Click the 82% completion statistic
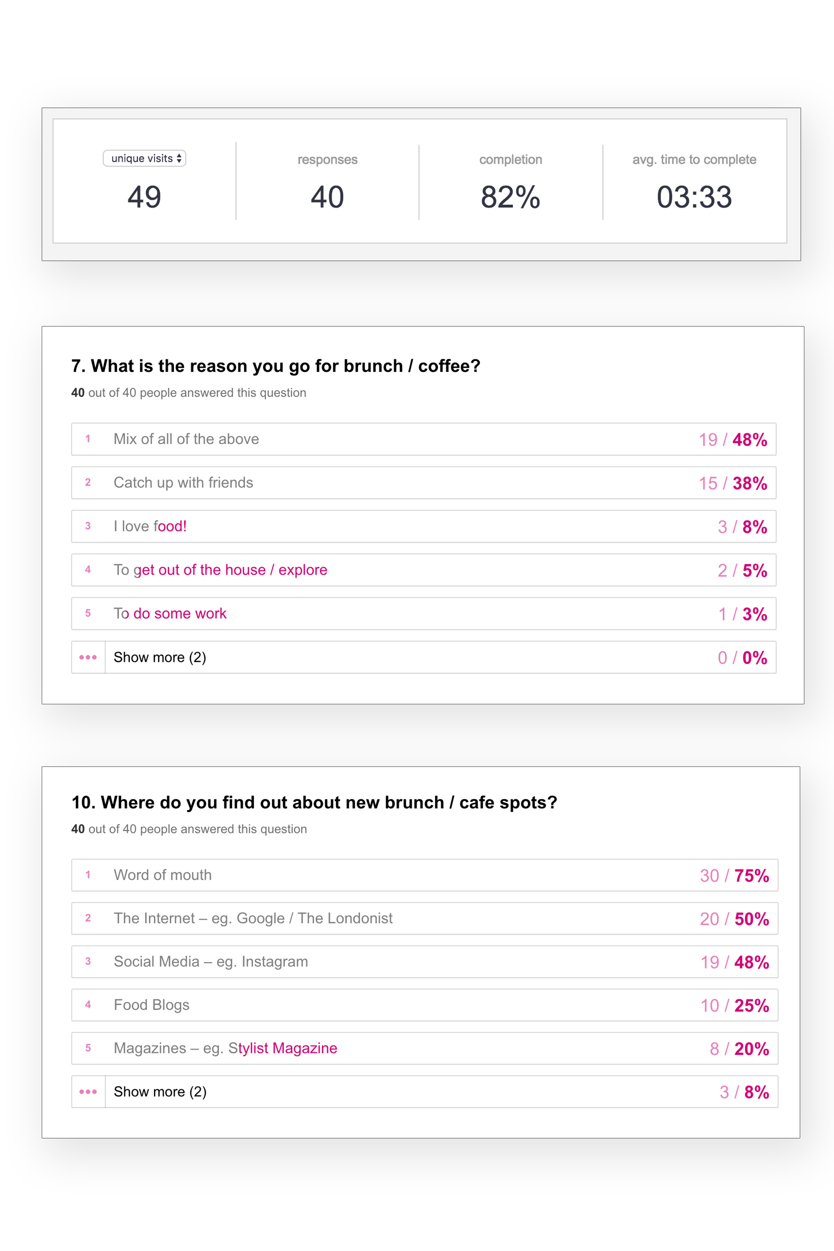This screenshot has width=834, height=1251. [510, 197]
